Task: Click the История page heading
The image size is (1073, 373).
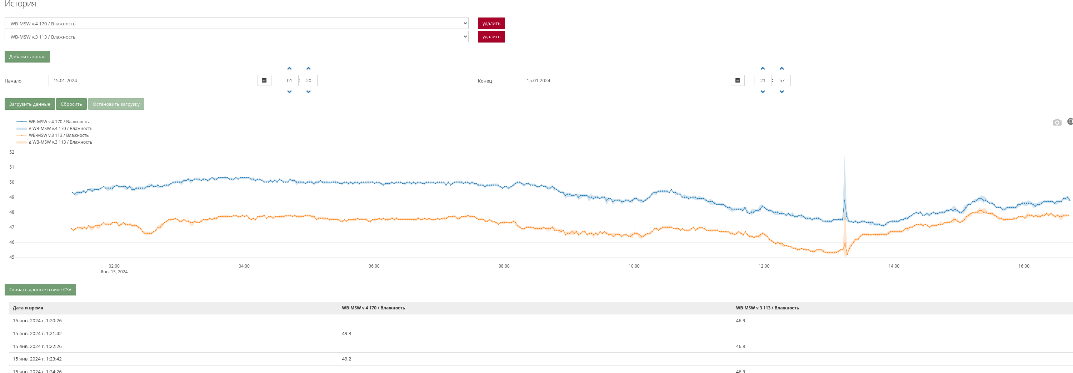Action: click(x=20, y=4)
